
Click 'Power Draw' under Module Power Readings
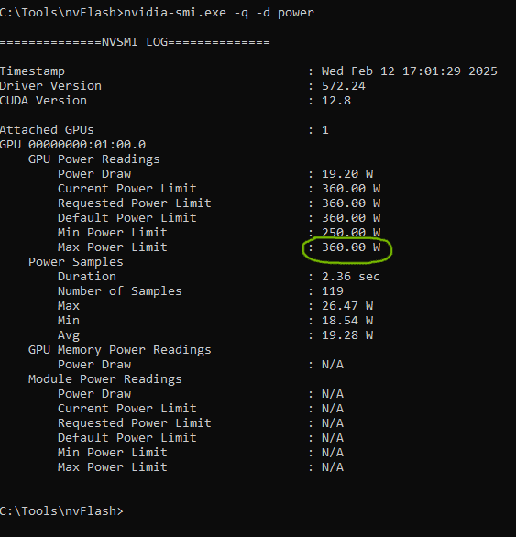(94, 394)
